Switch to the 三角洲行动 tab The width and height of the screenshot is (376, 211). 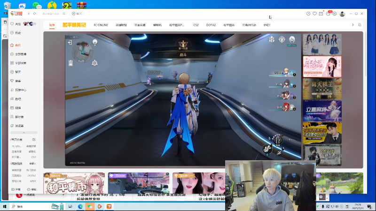click(249, 25)
